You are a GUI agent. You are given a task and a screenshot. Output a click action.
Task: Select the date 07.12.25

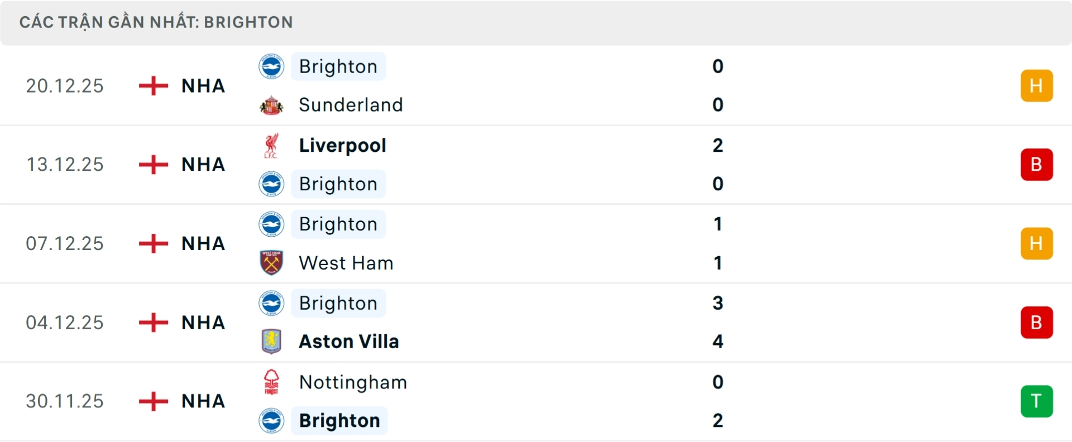(64, 243)
